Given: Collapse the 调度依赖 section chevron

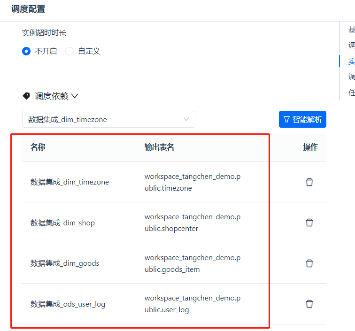Looking at the screenshot, I should click(75, 96).
